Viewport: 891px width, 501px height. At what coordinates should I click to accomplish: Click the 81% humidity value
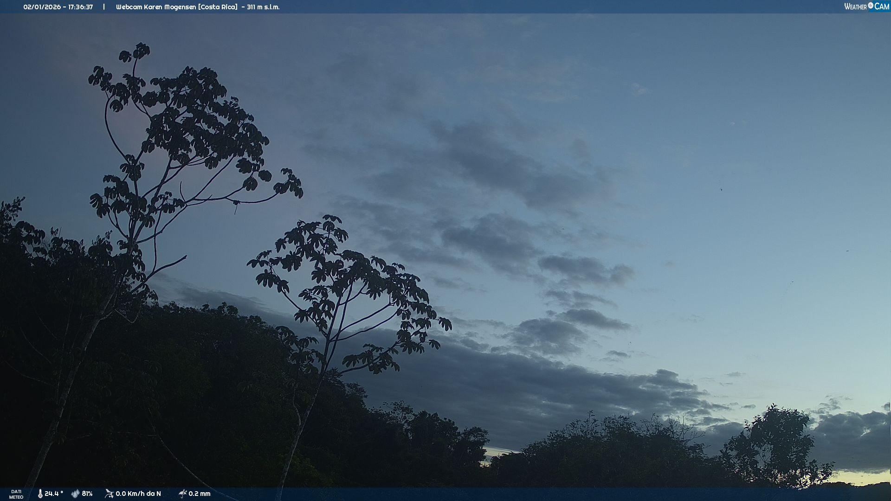(x=87, y=494)
